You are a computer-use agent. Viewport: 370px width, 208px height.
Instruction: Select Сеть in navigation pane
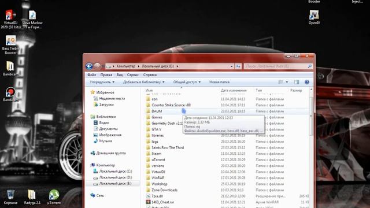pyautogui.click(x=100, y=196)
